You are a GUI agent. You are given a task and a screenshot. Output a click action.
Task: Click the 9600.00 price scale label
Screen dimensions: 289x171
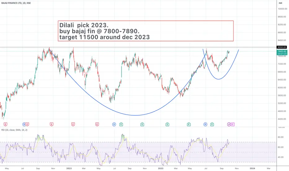282,17
